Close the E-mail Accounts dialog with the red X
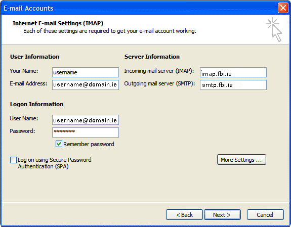Viewport: 291px width, 227px height. click(283, 8)
